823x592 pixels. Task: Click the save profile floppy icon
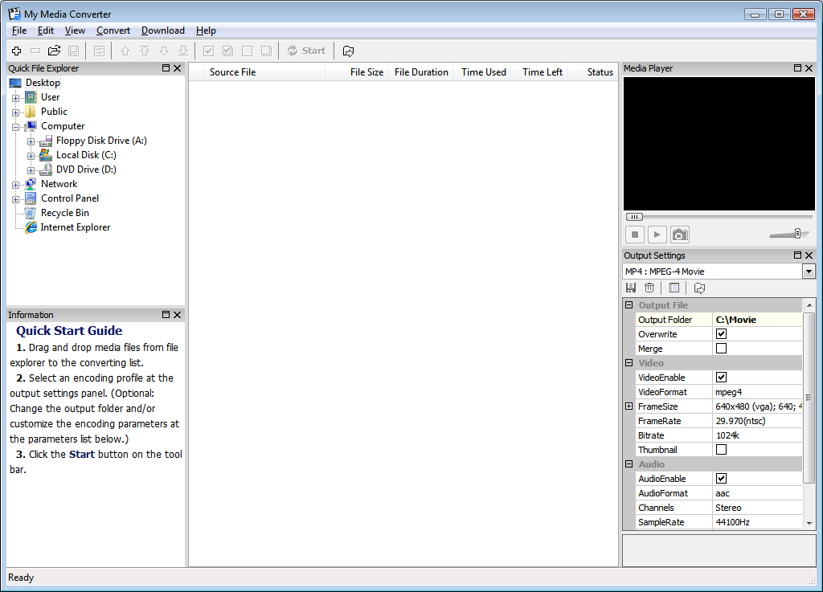tap(631, 288)
